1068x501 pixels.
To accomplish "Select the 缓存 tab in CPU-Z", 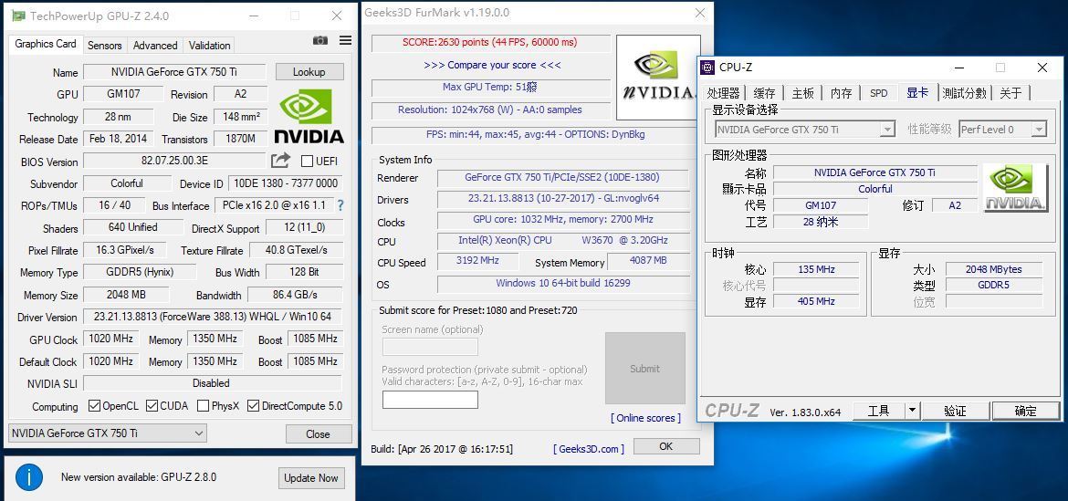I will pos(764,93).
